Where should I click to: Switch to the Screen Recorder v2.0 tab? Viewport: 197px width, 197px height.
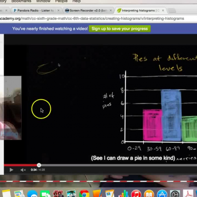coord(88,11)
